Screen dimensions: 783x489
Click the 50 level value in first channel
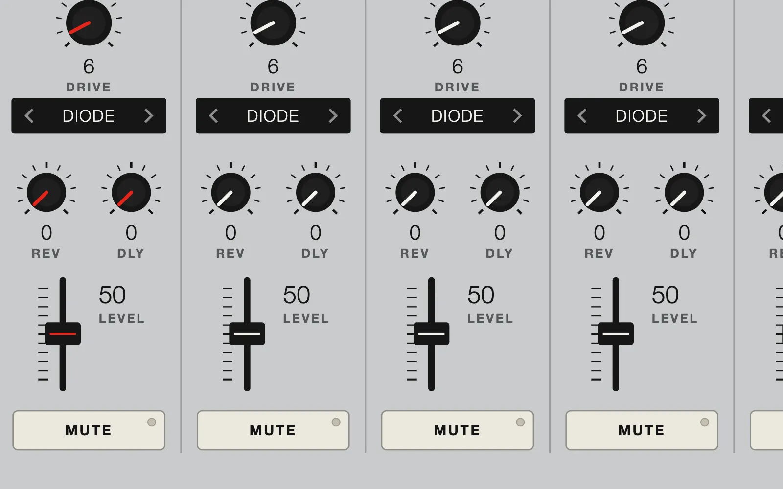pyautogui.click(x=112, y=295)
